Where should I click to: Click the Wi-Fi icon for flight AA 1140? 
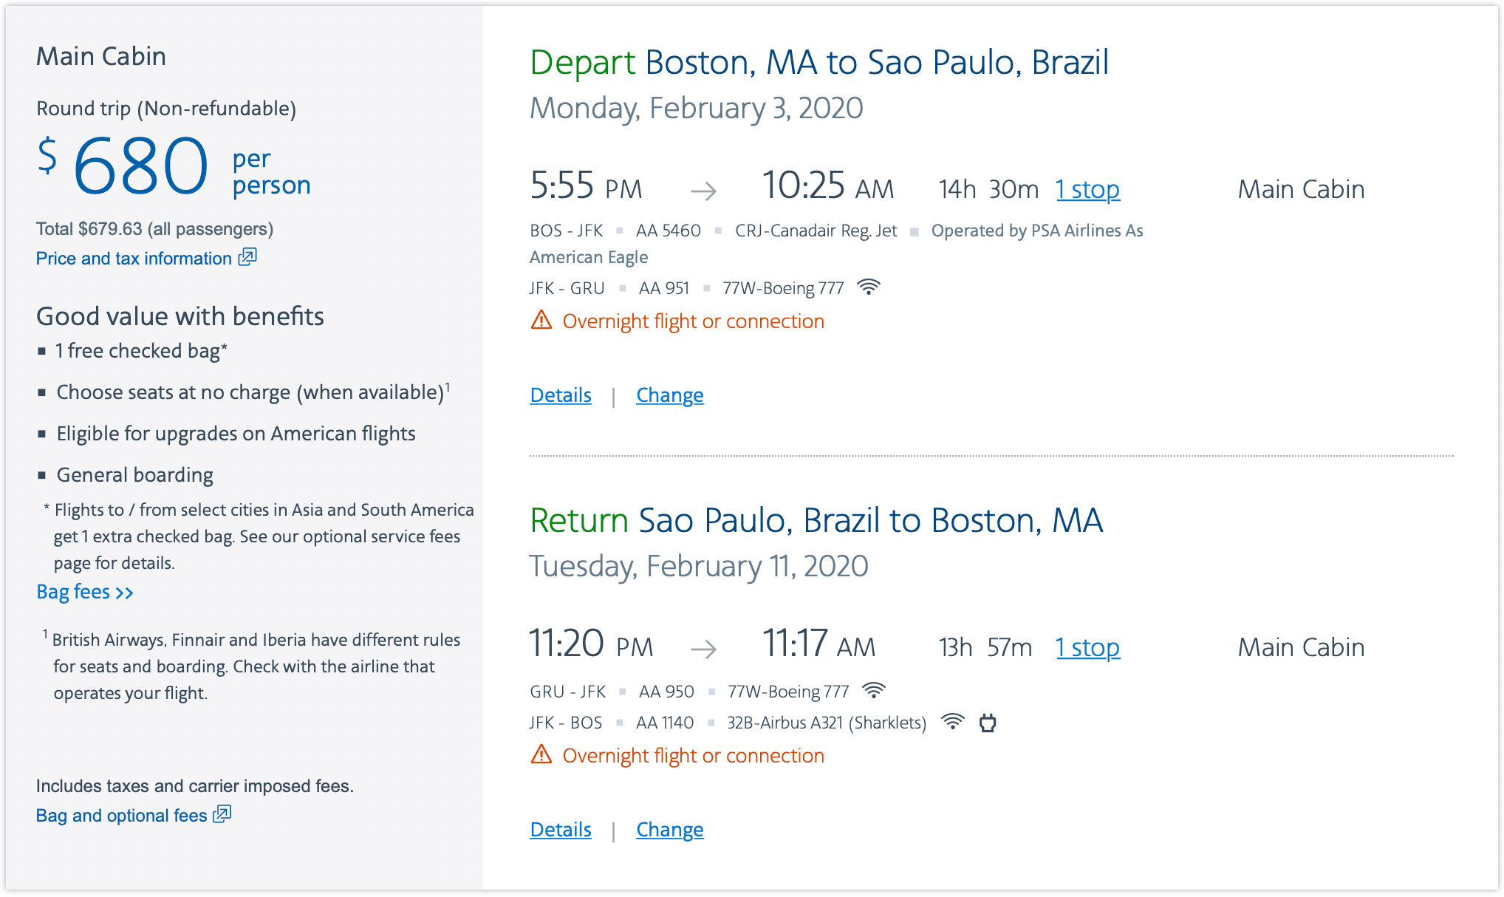click(953, 722)
